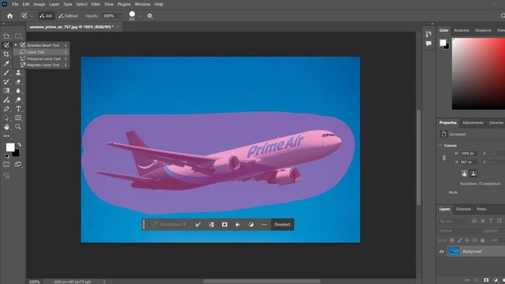Select the Eyedropper tool

[x=6, y=63]
